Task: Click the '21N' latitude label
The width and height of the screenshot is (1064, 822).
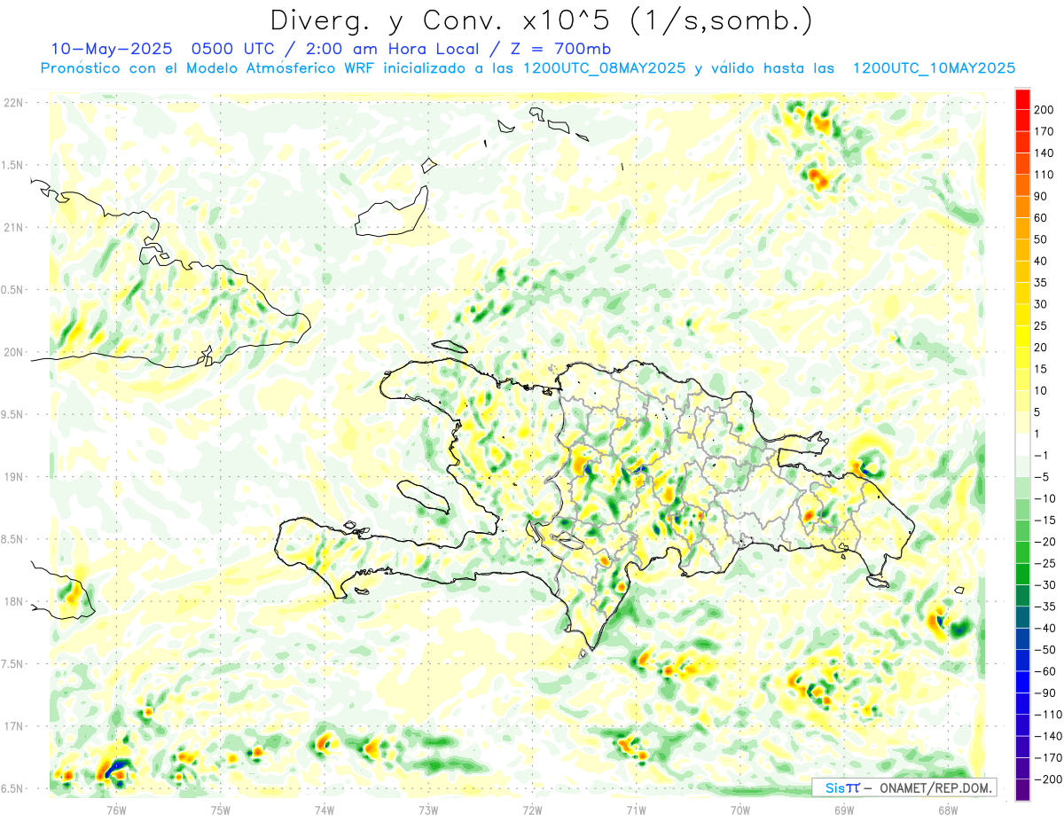Action: pyautogui.click(x=12, y=228)
